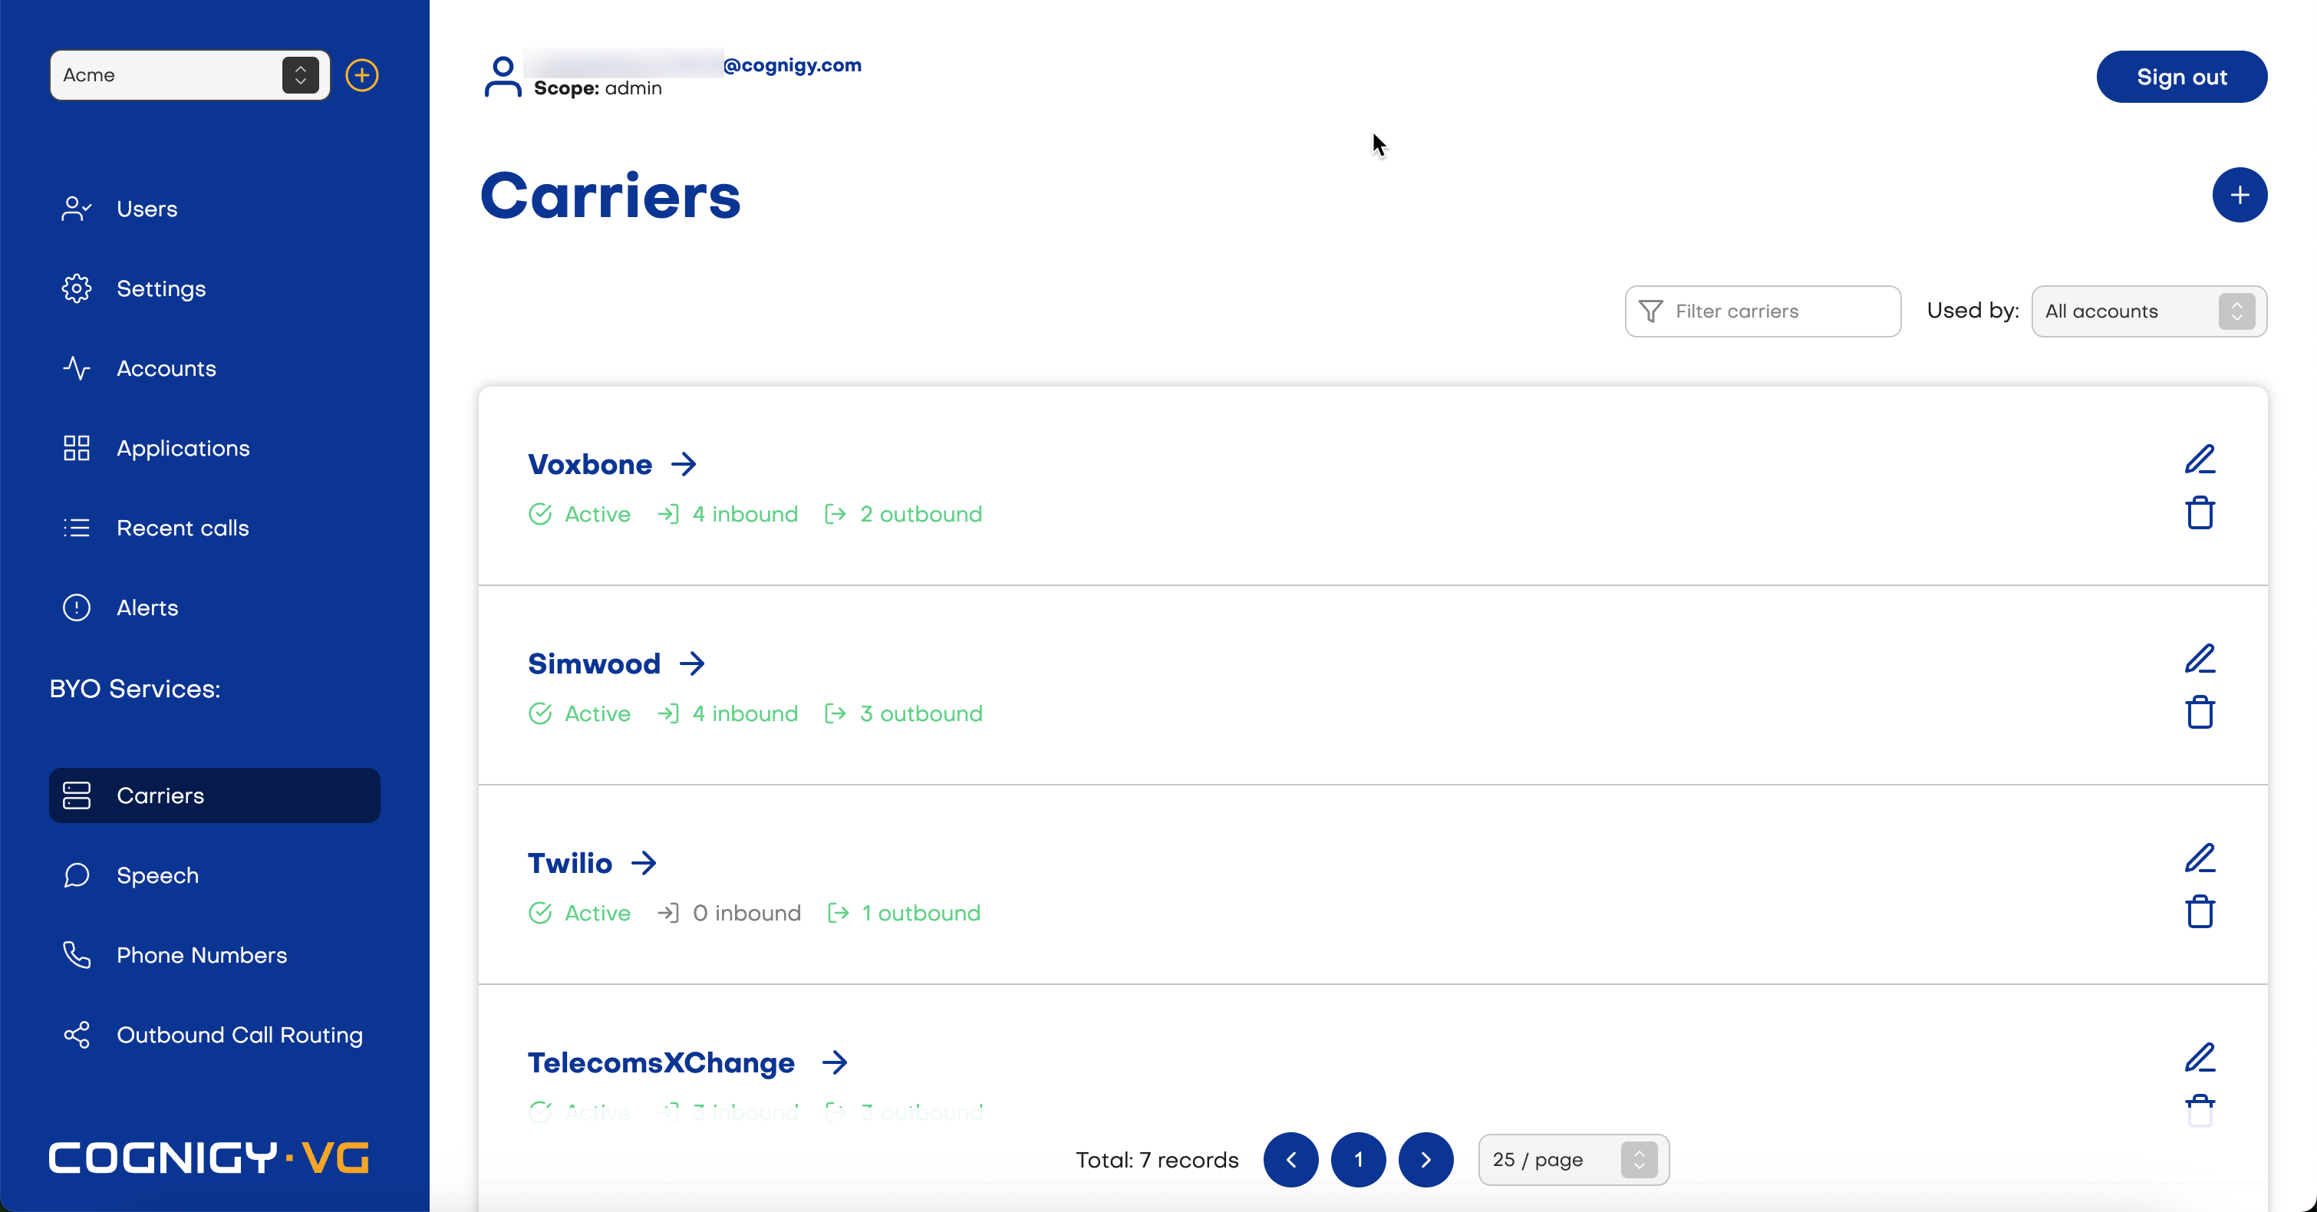Screen dimensions: 2317x1212
Task: View Alerts in the sidebar
Action: click(x=214, y=608)
